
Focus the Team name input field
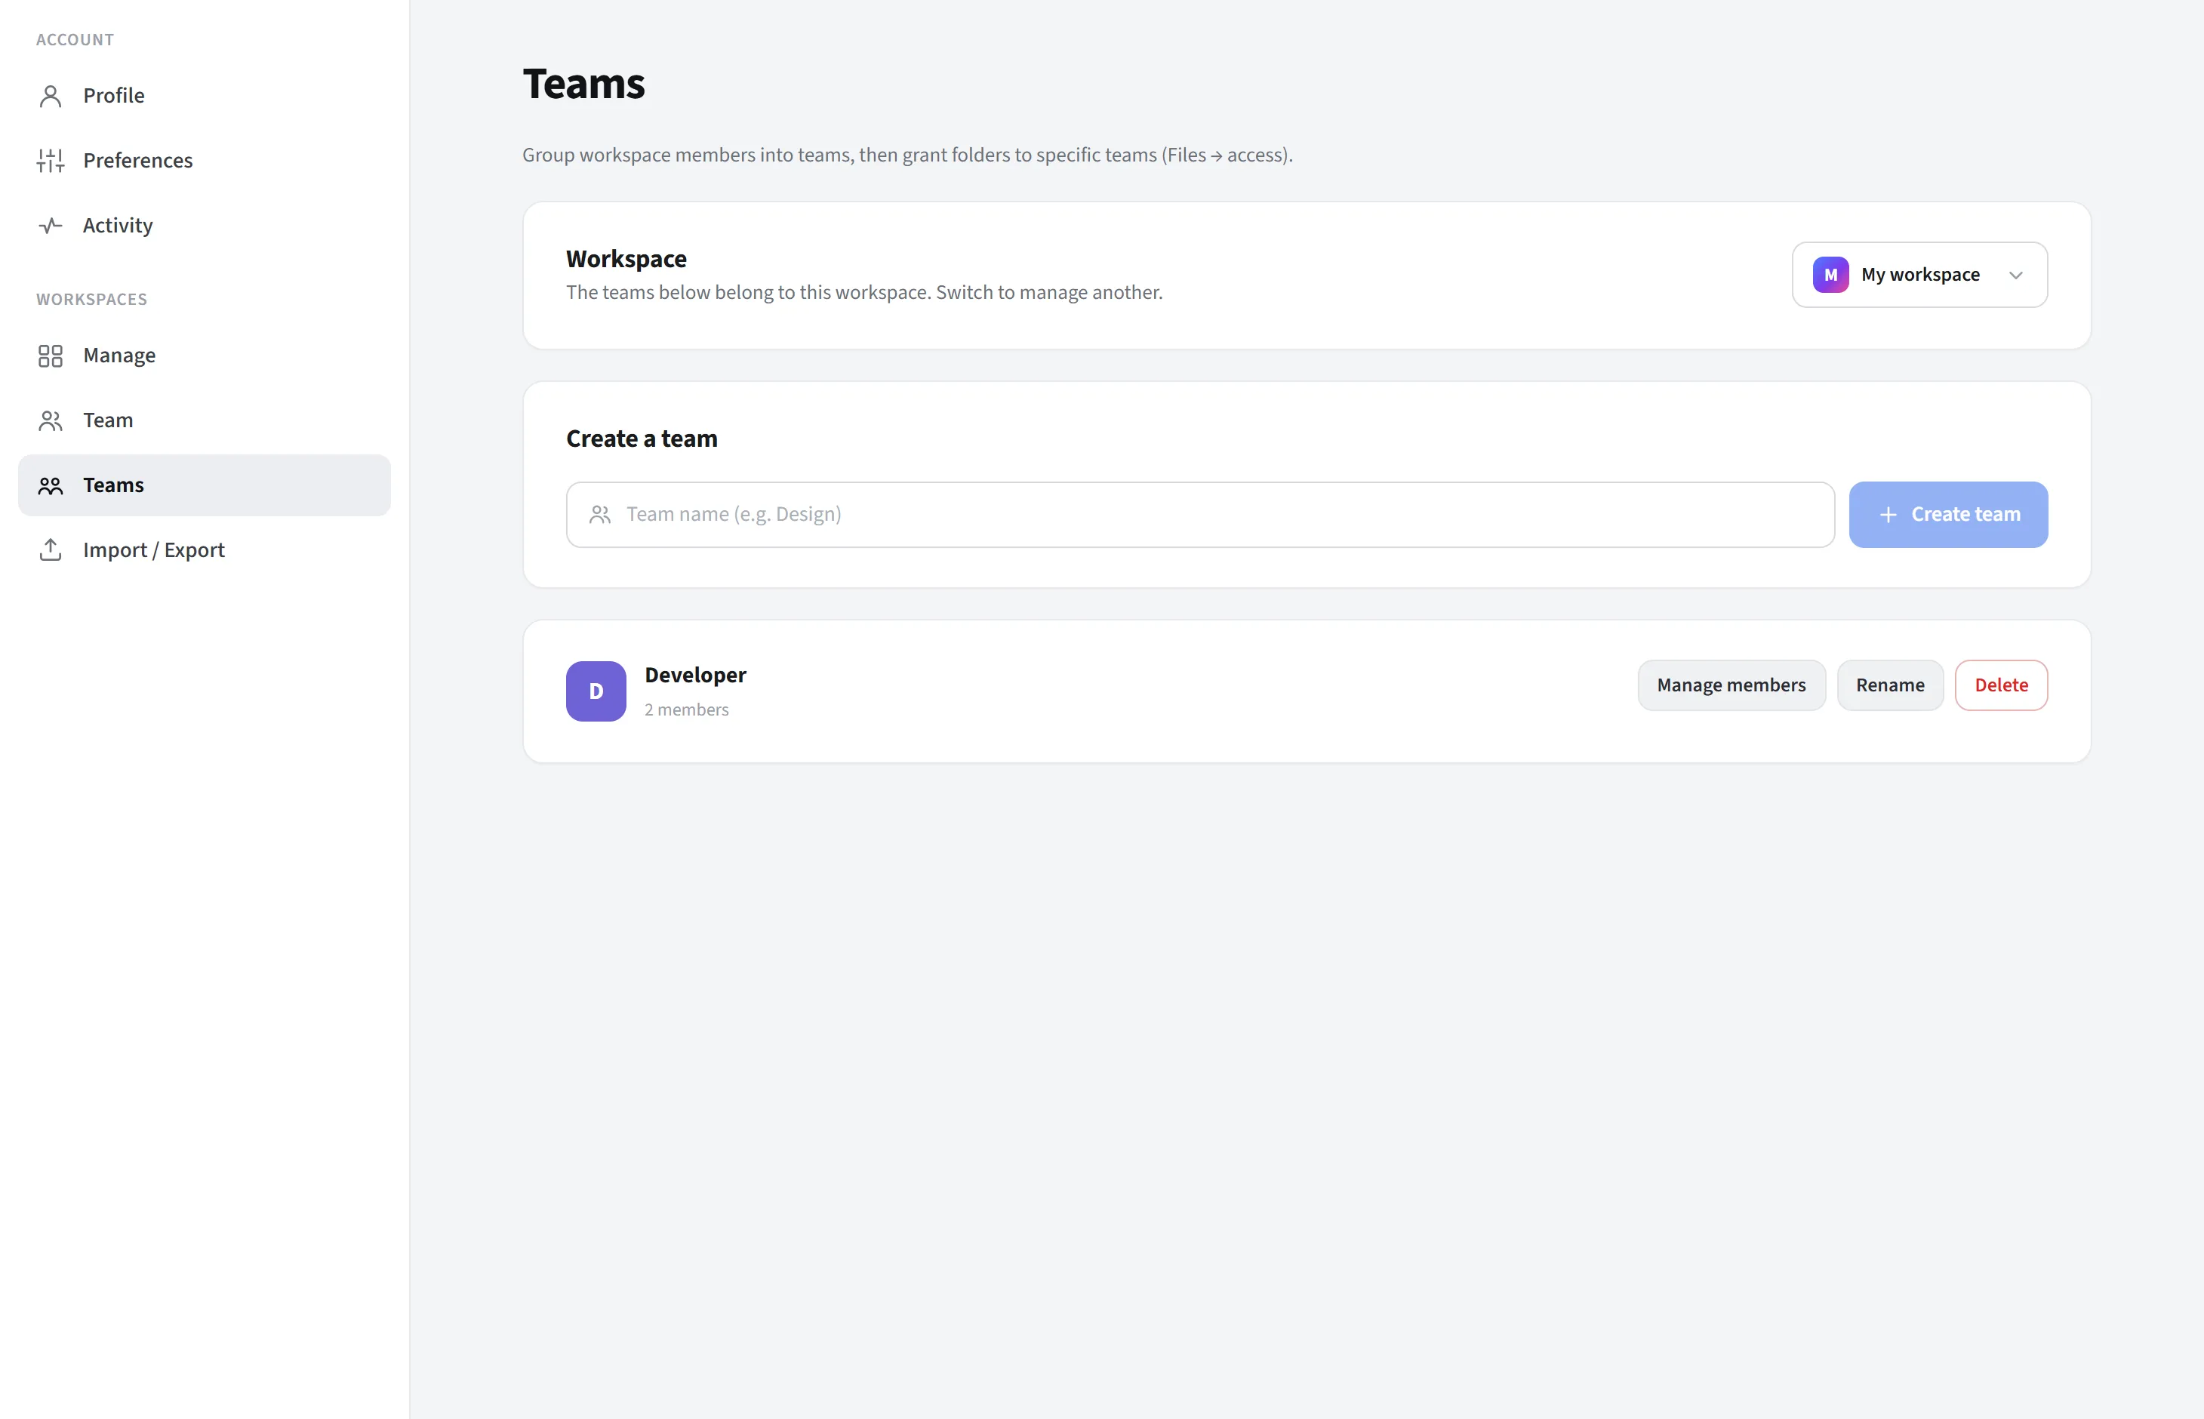click(x=1199, y=514)
